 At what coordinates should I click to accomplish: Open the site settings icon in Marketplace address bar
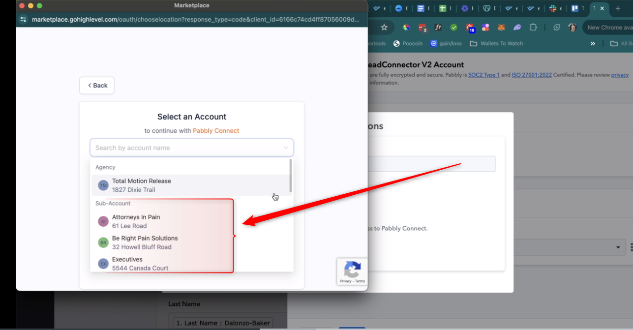point(23,20)
